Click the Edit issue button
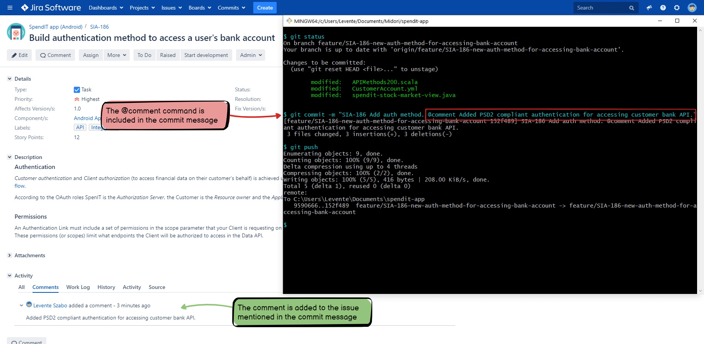This screenshot has width=704, height=344. coord(20,55)
